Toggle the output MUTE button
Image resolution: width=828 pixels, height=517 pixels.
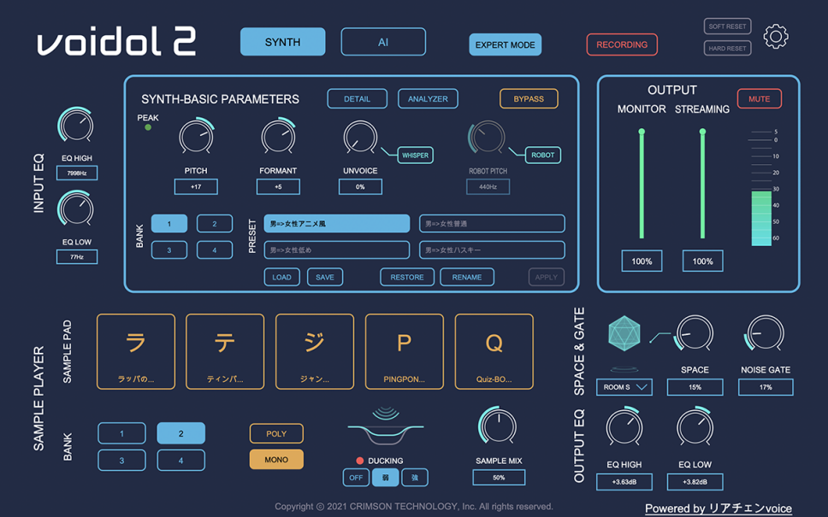click(760, 98)
